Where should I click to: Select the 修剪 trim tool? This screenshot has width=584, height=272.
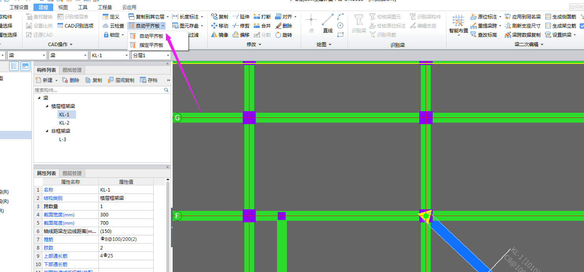point(241,26)
